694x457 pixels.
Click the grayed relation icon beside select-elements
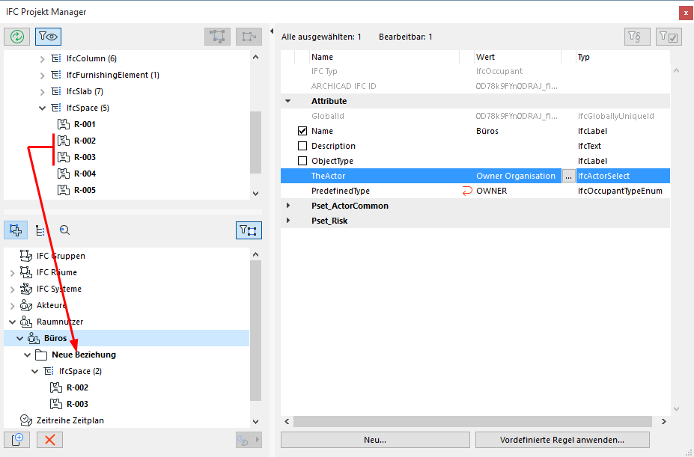point(249,37)
